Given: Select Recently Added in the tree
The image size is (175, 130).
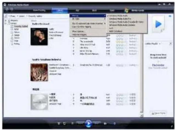Looking at the screenshot, I should (x=21, y=26).
